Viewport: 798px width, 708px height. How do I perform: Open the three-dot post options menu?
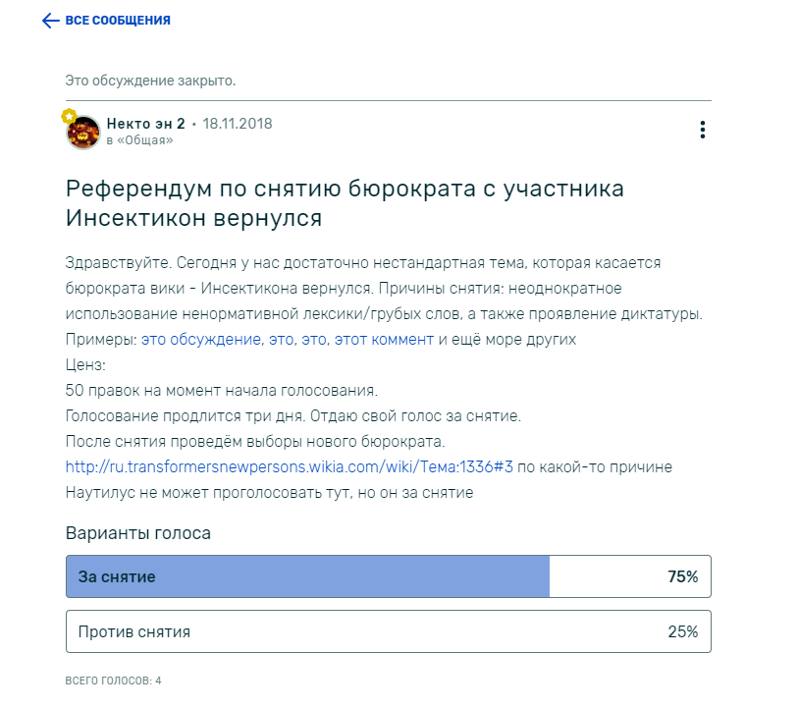(x=703, y=130)
